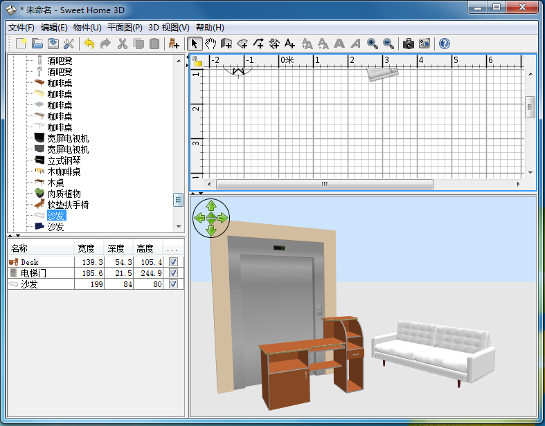The image size is (545, 426).
Task: Toggle visibility checkbox for 沙发 row
Action: coord(173,284)
